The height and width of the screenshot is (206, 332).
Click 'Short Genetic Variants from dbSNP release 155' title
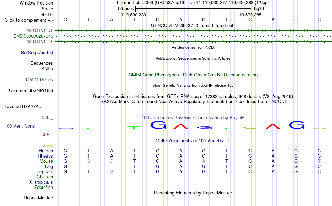pyautogui.click(x=193, y=85)
